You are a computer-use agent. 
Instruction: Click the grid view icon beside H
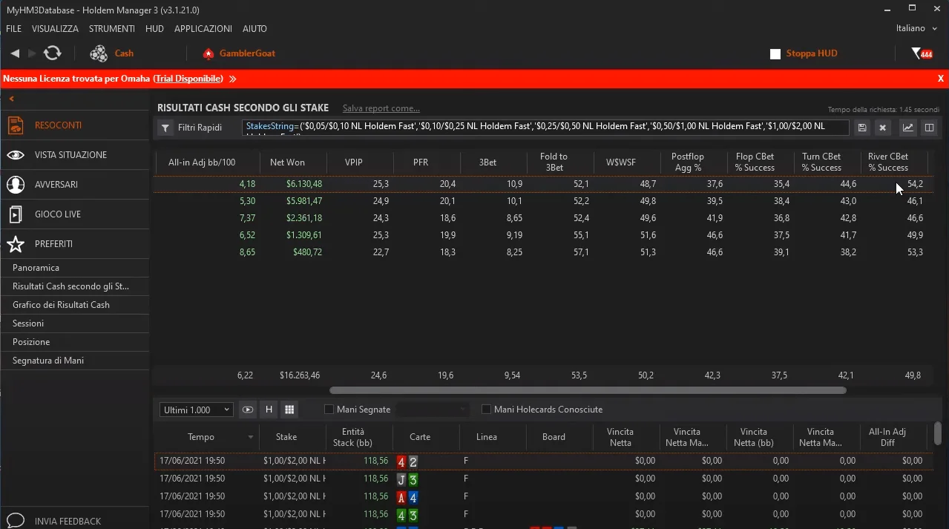[x=289, y=410]
